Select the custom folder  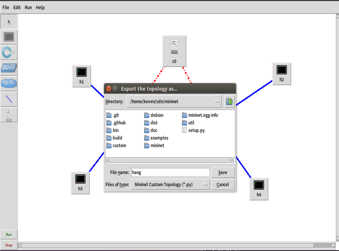point(116,145)
